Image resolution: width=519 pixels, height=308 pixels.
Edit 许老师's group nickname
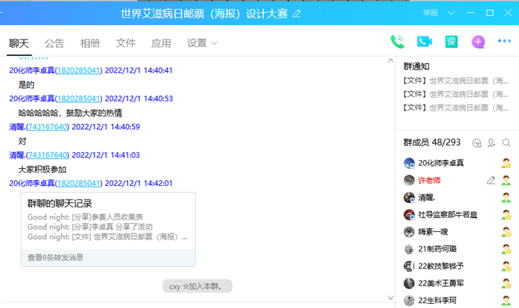pyautogui.click(x=491, y=180)
